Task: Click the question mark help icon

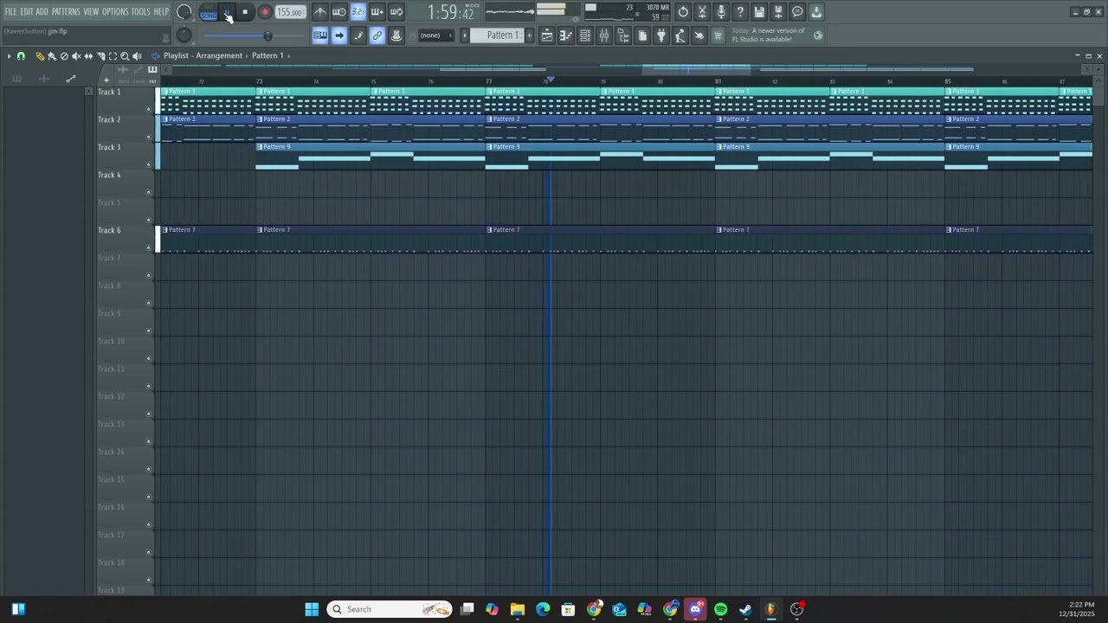Action: pos(740,12)
